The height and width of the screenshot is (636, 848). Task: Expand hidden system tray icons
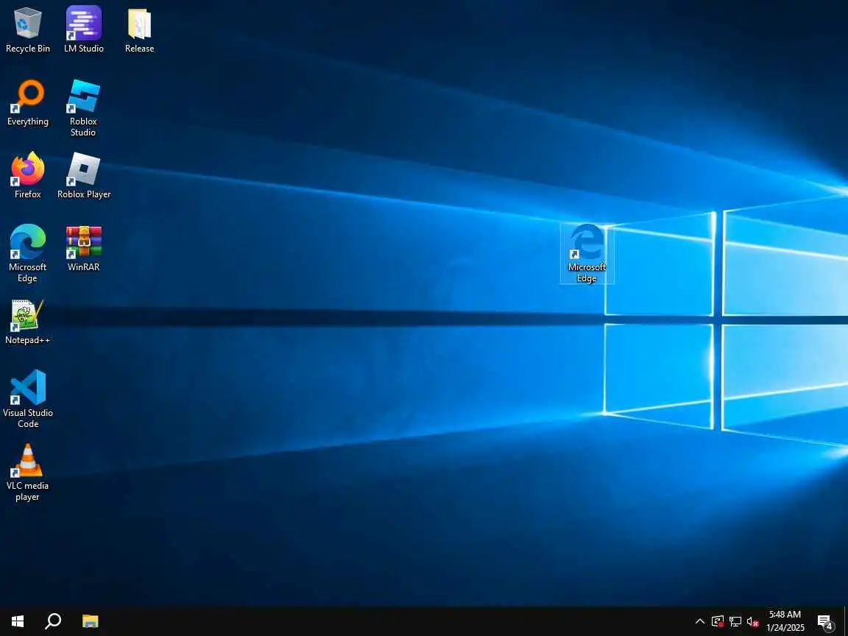pyautogui.click(x=700, y=621)
